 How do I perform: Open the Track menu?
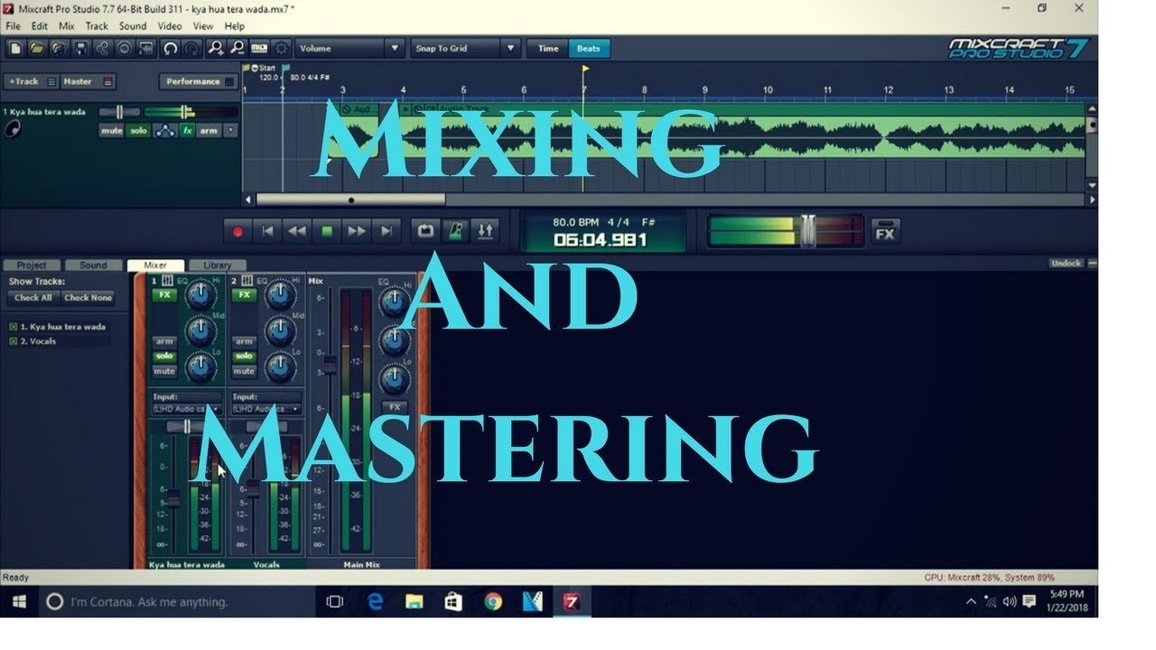coord(97,26)
